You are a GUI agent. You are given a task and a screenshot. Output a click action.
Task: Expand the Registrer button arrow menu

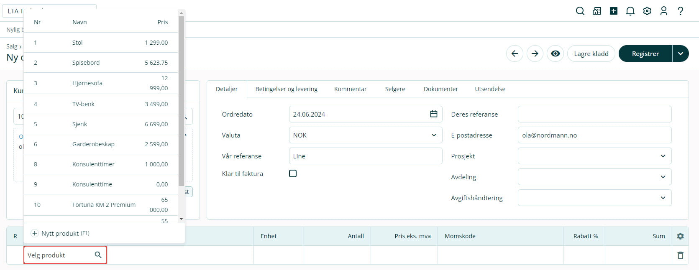681,53
